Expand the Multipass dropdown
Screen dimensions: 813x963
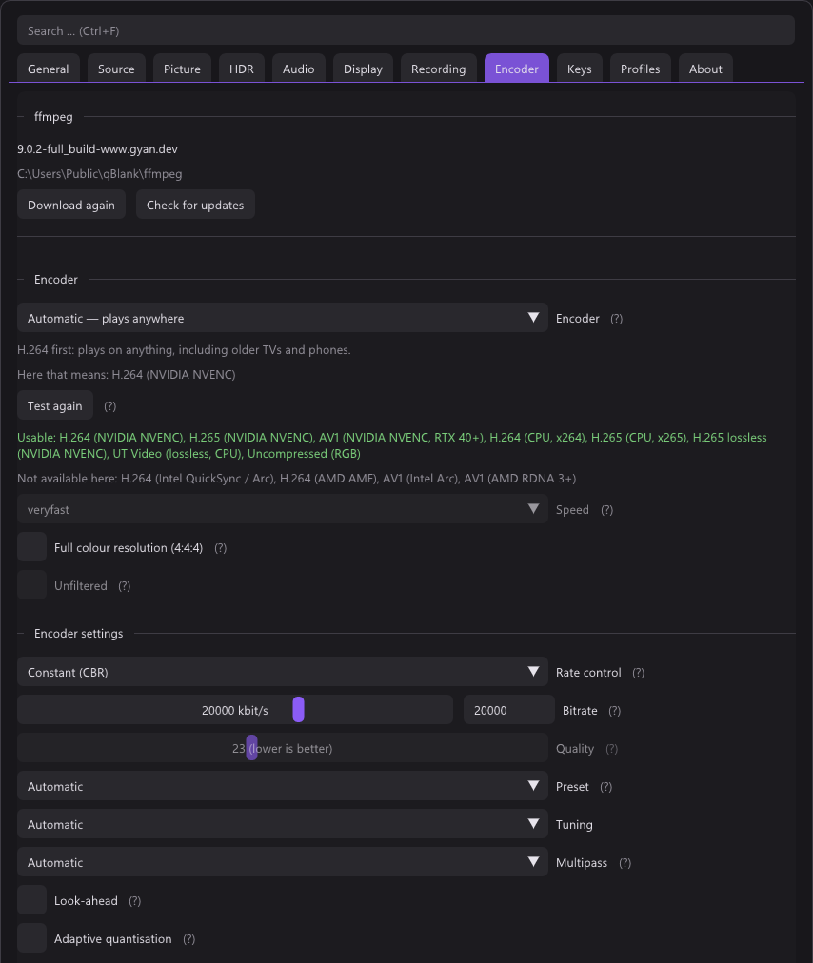pos(283,862)
